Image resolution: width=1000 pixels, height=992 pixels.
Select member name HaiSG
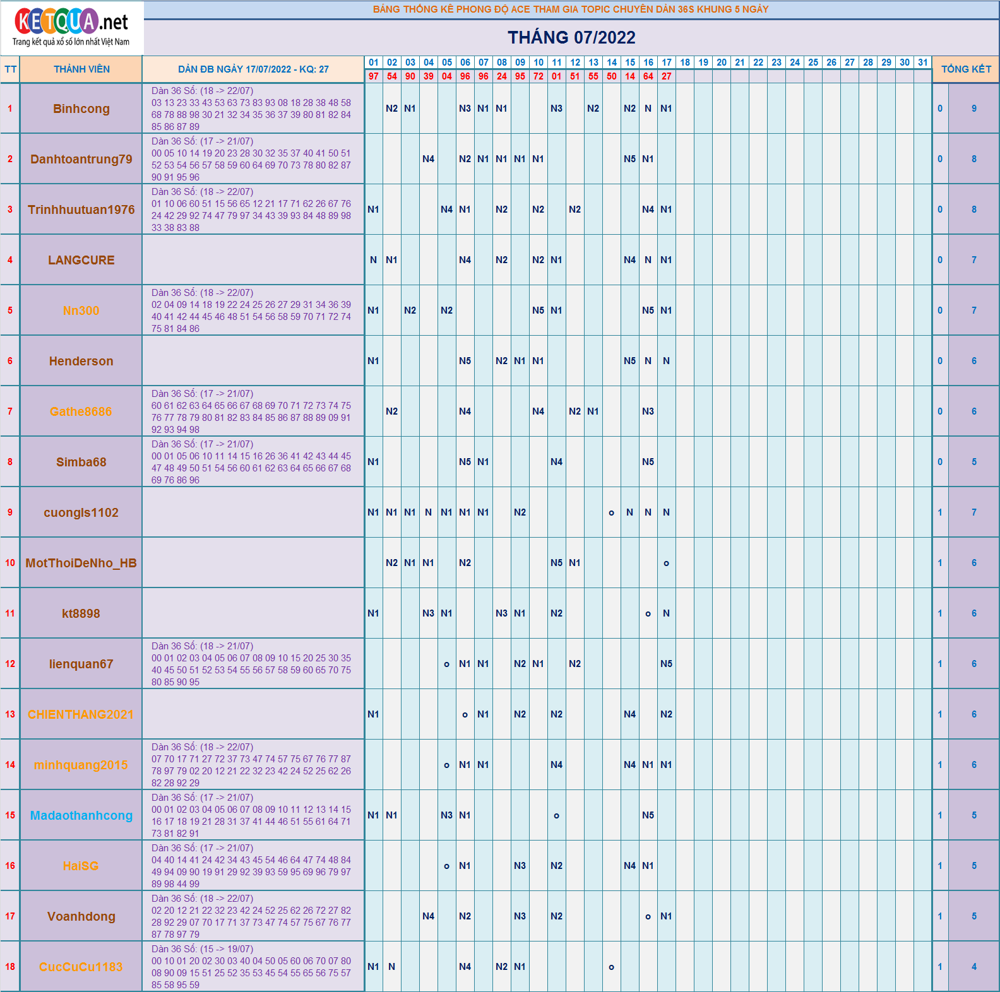(81, 866)
